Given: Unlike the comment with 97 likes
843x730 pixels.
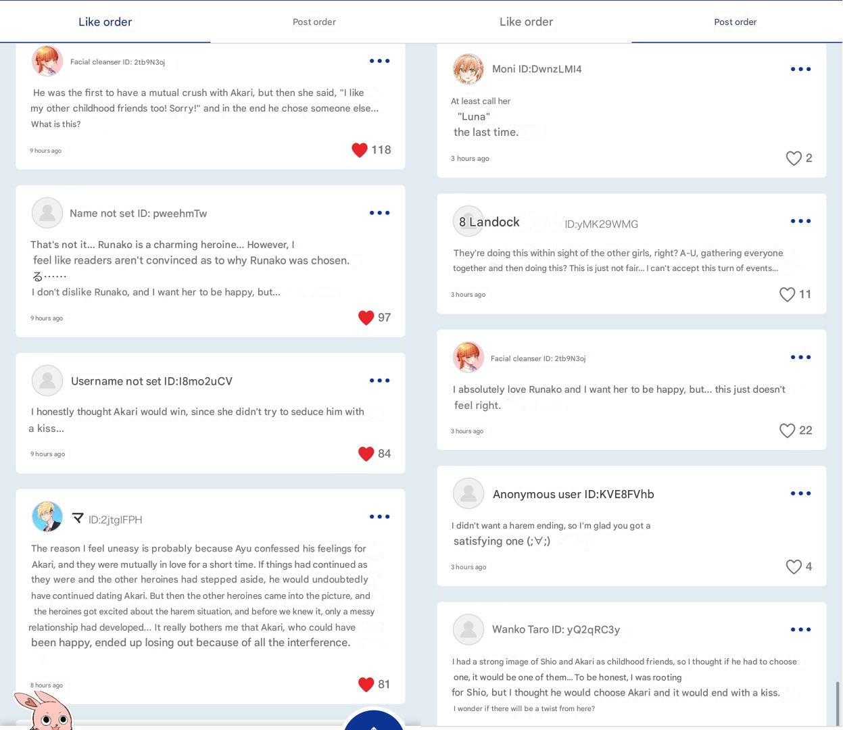Looking at the screenshot, I should [366, 318].
